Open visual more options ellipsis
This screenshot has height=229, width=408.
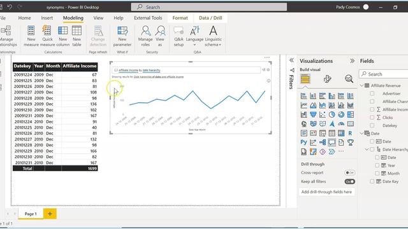(267, 57)
